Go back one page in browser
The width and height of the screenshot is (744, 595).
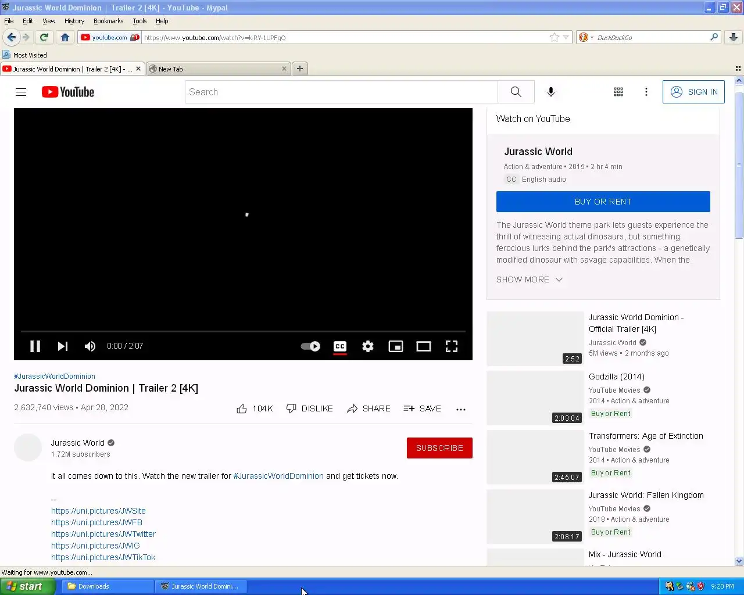click(11, 37)
